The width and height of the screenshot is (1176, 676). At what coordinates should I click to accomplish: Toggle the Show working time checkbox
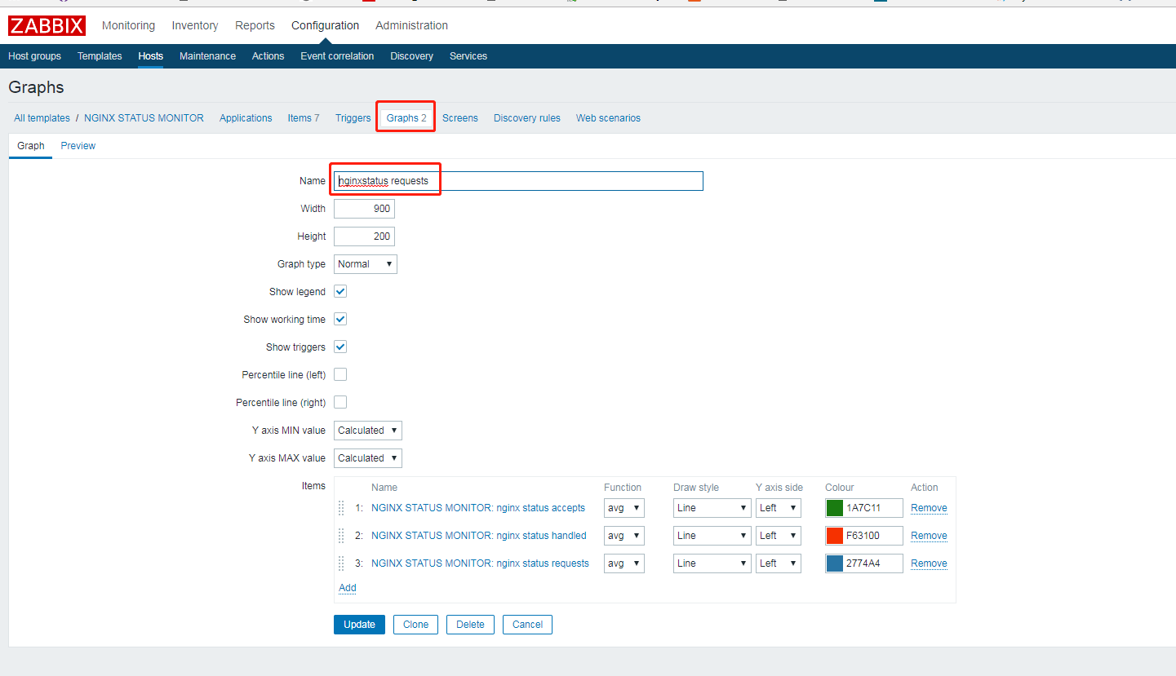[340, 319]
